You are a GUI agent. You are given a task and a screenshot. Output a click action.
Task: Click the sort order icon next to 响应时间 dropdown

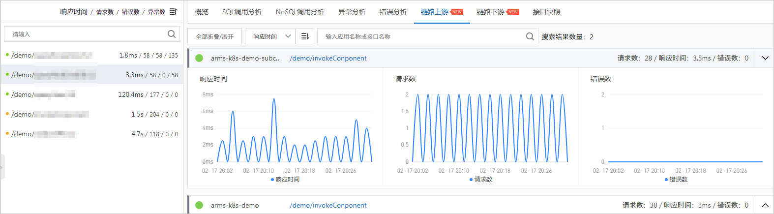coord(305,36)
